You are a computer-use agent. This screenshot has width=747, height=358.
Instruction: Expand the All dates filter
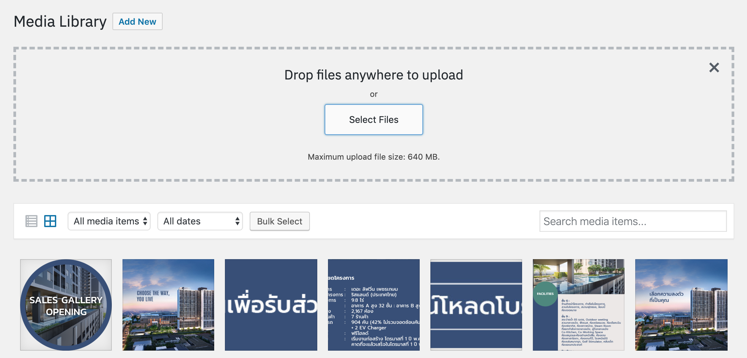point(200,221)
